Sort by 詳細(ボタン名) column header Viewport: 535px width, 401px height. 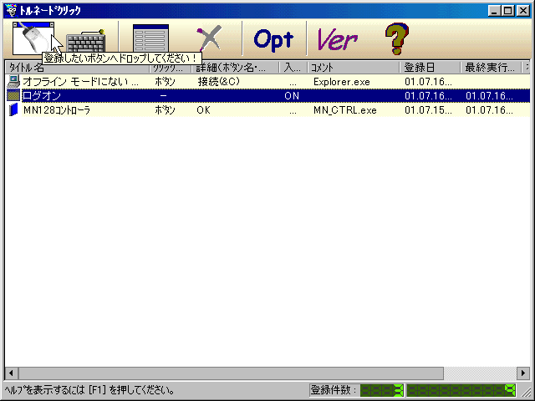click(x=236, y=67)
